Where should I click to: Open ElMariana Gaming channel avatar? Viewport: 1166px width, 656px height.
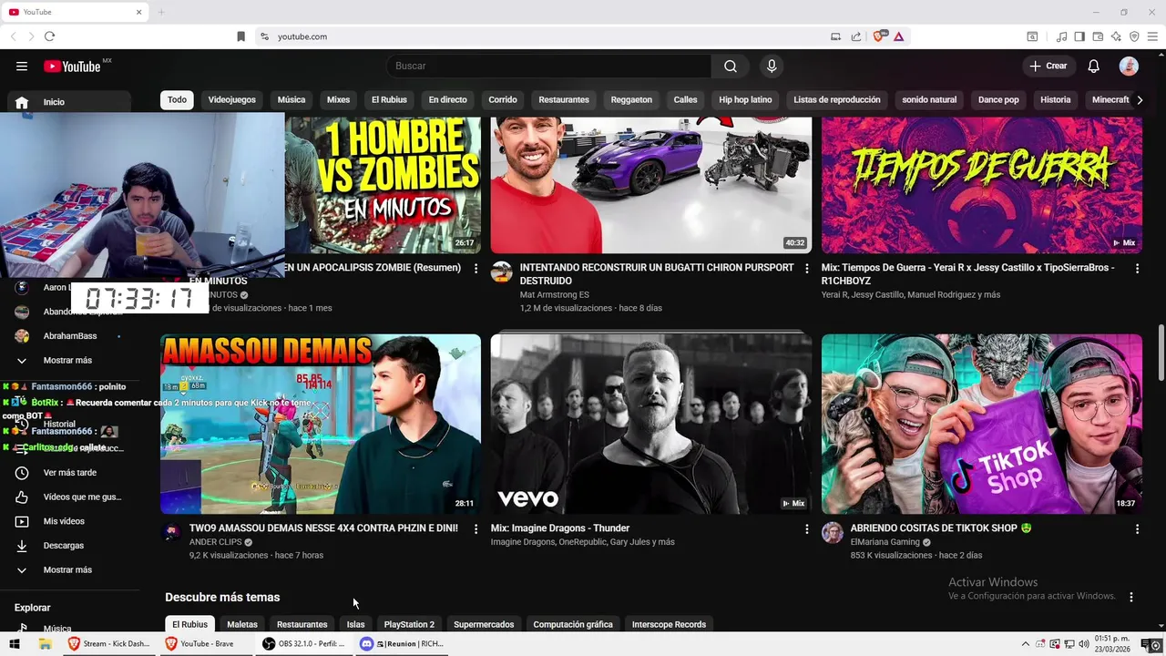coord(833,532)
